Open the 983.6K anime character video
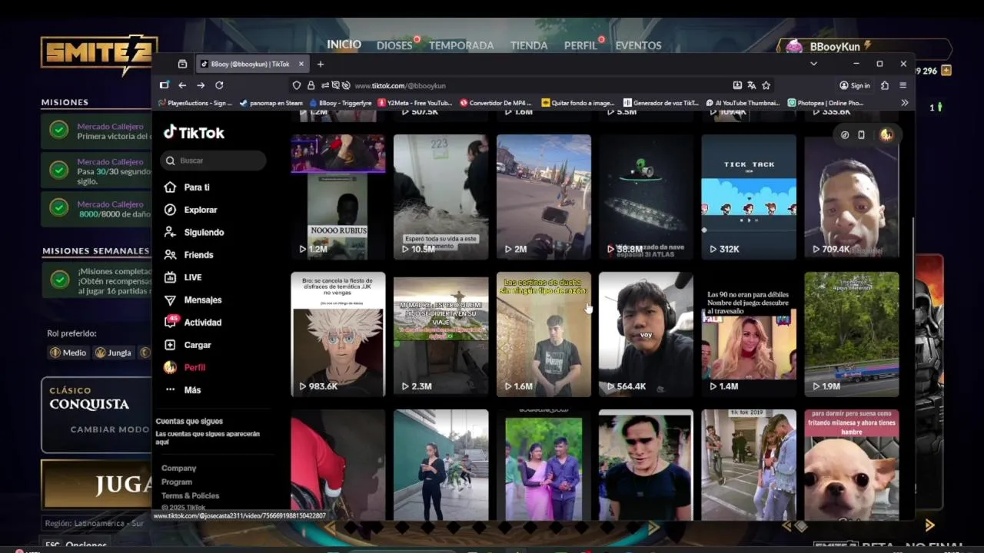The width and height of the screenshot is (984, 553). 338,334
